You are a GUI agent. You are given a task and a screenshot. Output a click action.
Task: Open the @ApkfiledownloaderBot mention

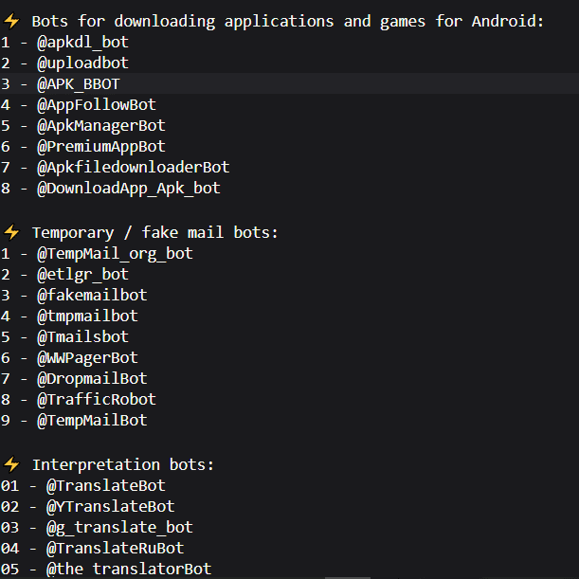133,167
